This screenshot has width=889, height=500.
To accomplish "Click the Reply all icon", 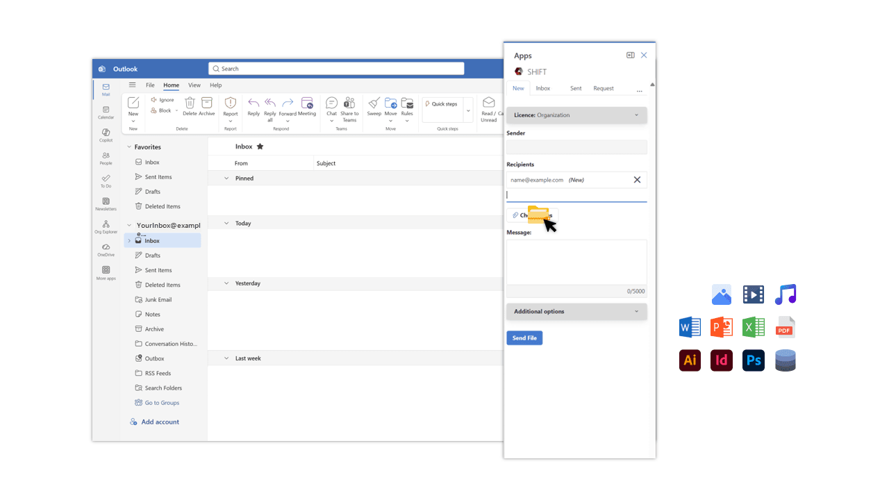I will click(270, 103).
